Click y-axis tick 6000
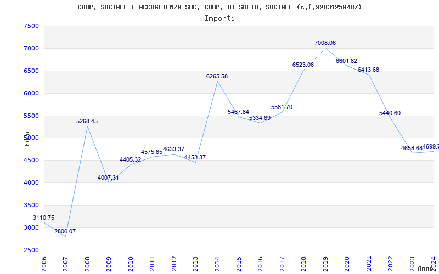The height and width of the screenshot is (274, 439). click(x=31, y=93)
